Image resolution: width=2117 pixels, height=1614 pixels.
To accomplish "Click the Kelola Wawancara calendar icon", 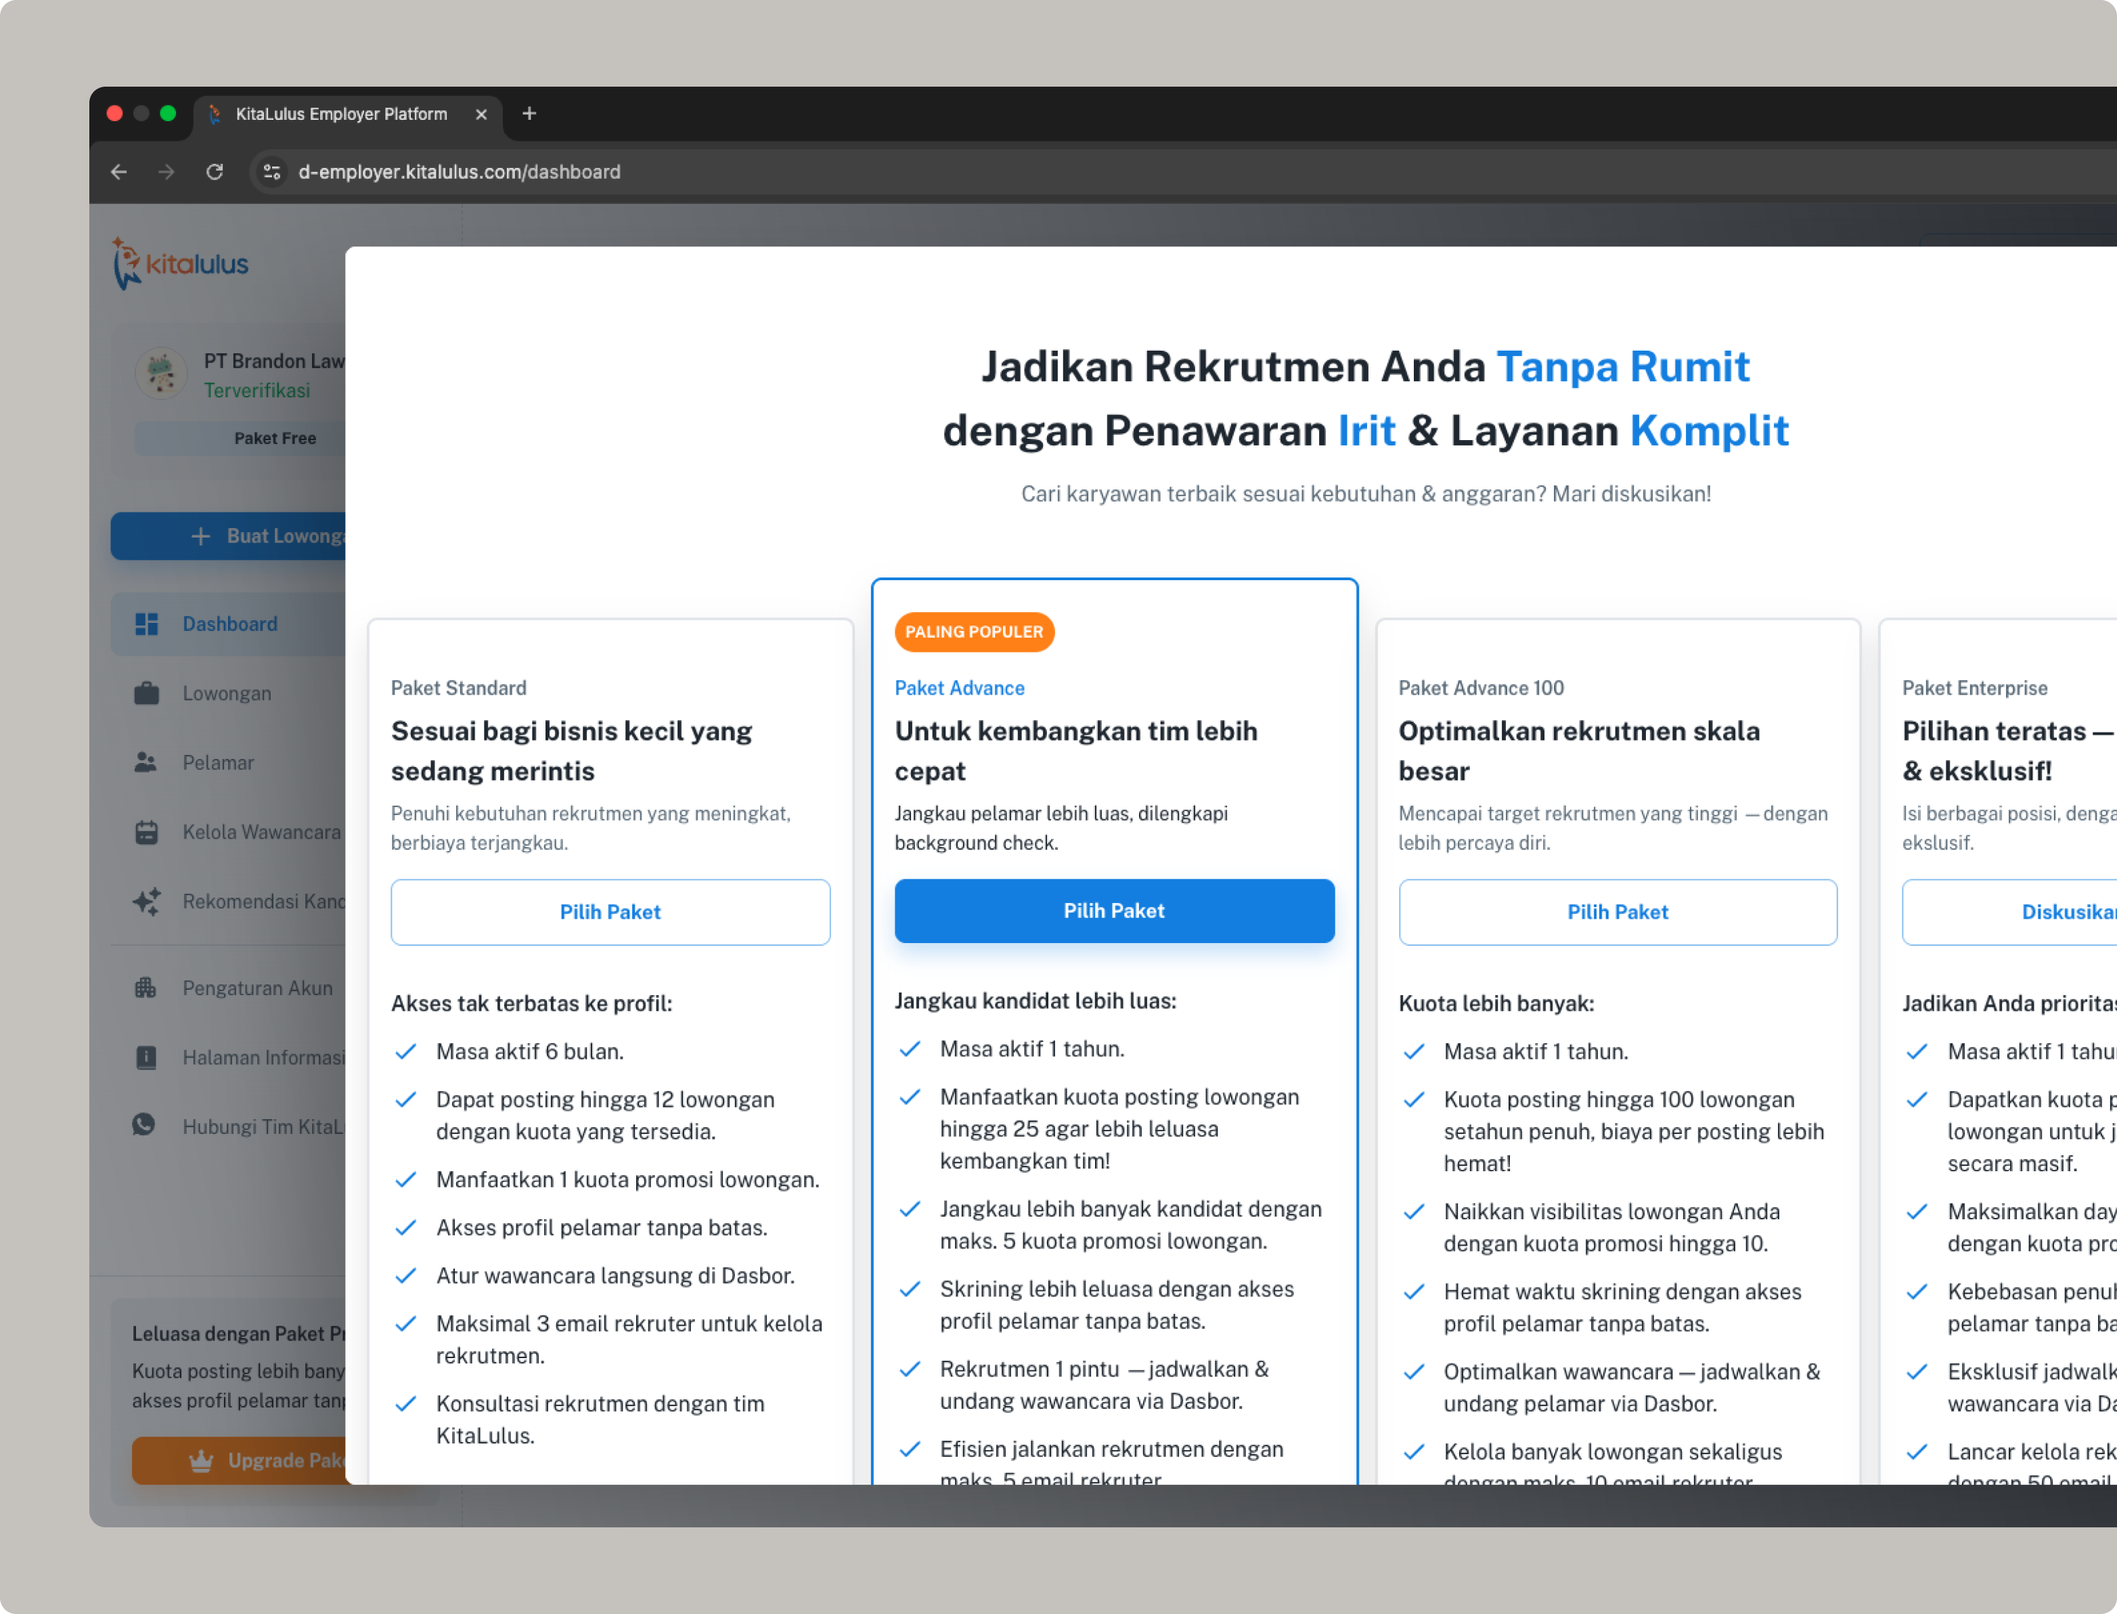I will [x=146, y=832].
